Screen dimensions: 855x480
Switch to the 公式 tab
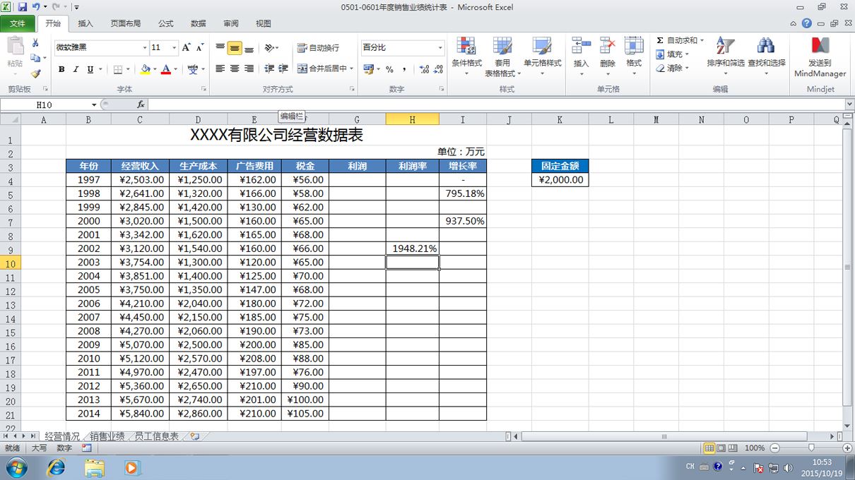[x=165, y=23]
